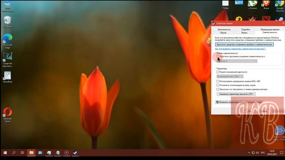This screenshot has height=160, width=285.
Task: Select the ТЕМЫ desktop file icon
Action: 225,5
